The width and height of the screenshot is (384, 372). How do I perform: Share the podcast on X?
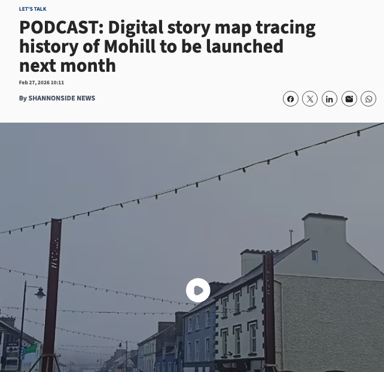coord(310,99)
